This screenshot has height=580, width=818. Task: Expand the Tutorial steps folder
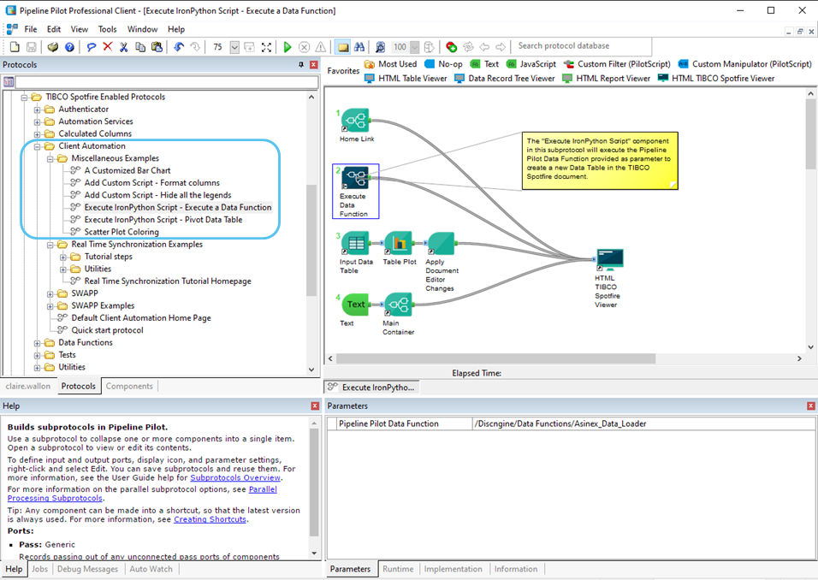(63, 257)
